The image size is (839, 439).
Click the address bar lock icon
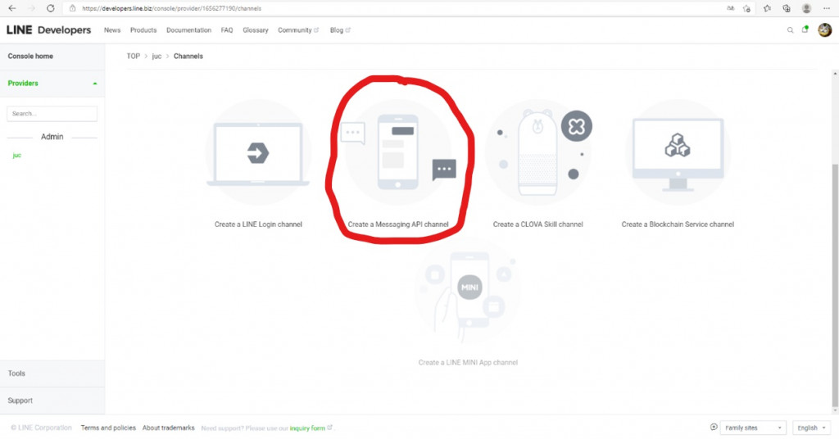tap(72, 8)
